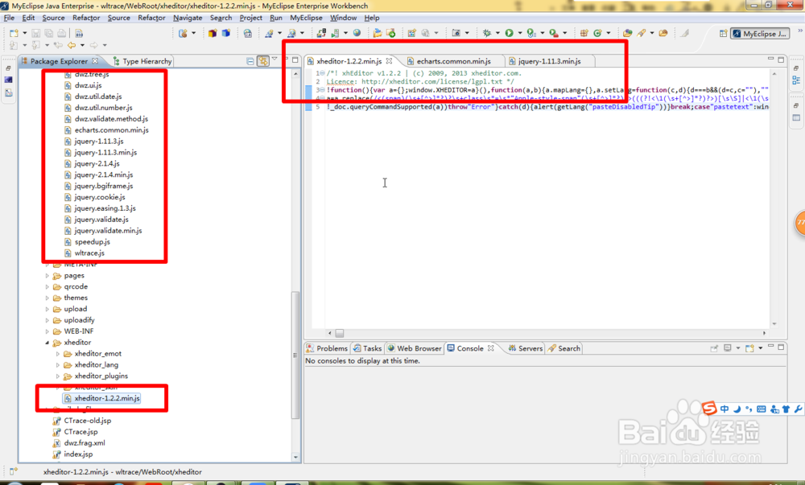This screenshot has width=805, height=485.
Task: Expand the WEB-INF folder
Action: [x=47, y=331]
